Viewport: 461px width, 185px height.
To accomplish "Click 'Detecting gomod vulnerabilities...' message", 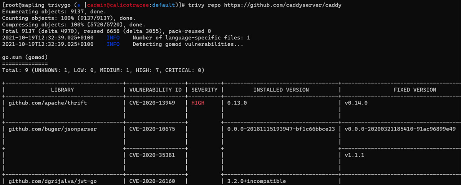I will click(x=188, y=44).
